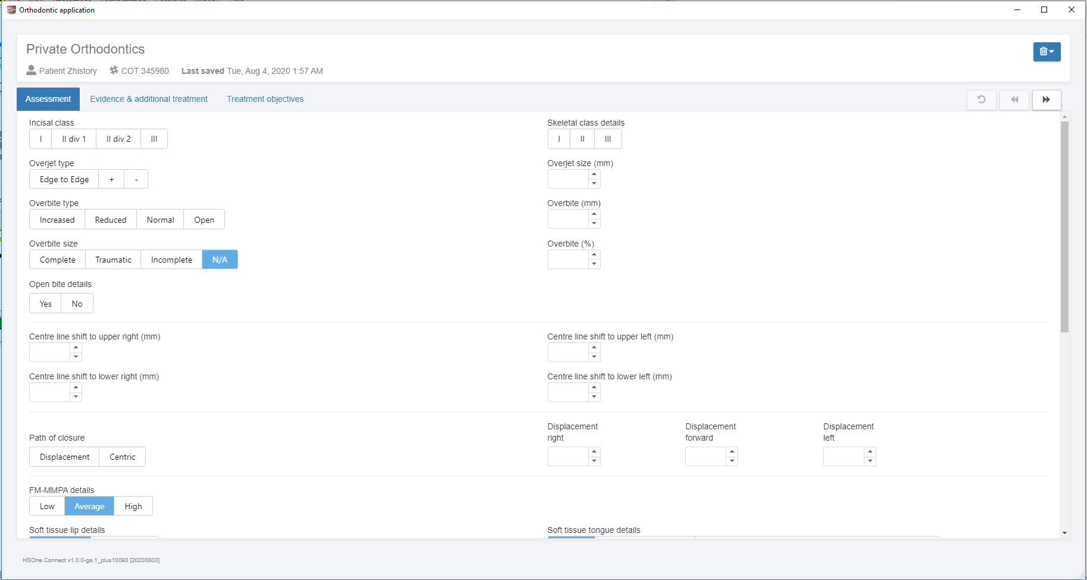Click the COT 345980 label
Viewport: 1087px width, 580px height.
[x=145, y=71]
